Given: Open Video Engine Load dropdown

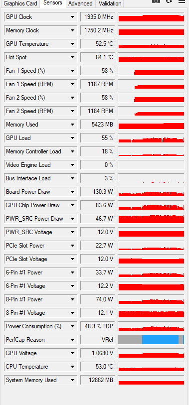Looking at the screenshot, I should (72, 165).
